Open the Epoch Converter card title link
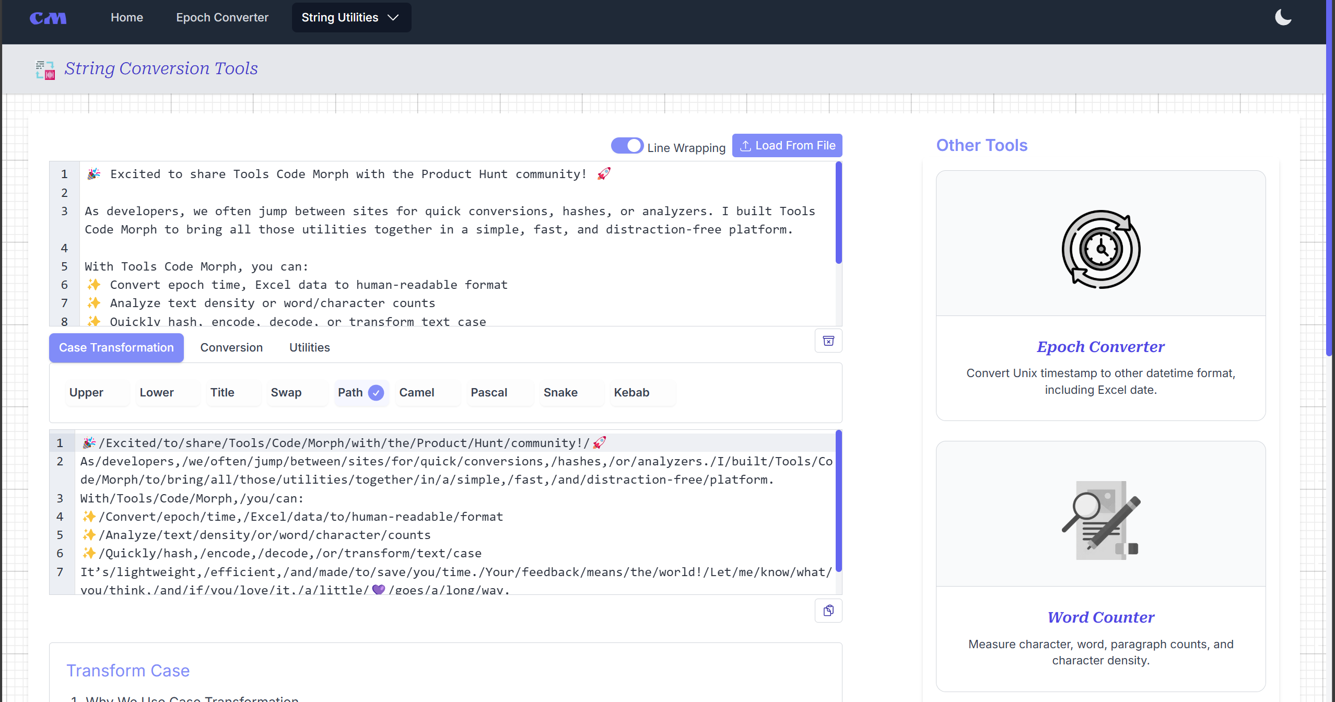 click(1101, 347)
